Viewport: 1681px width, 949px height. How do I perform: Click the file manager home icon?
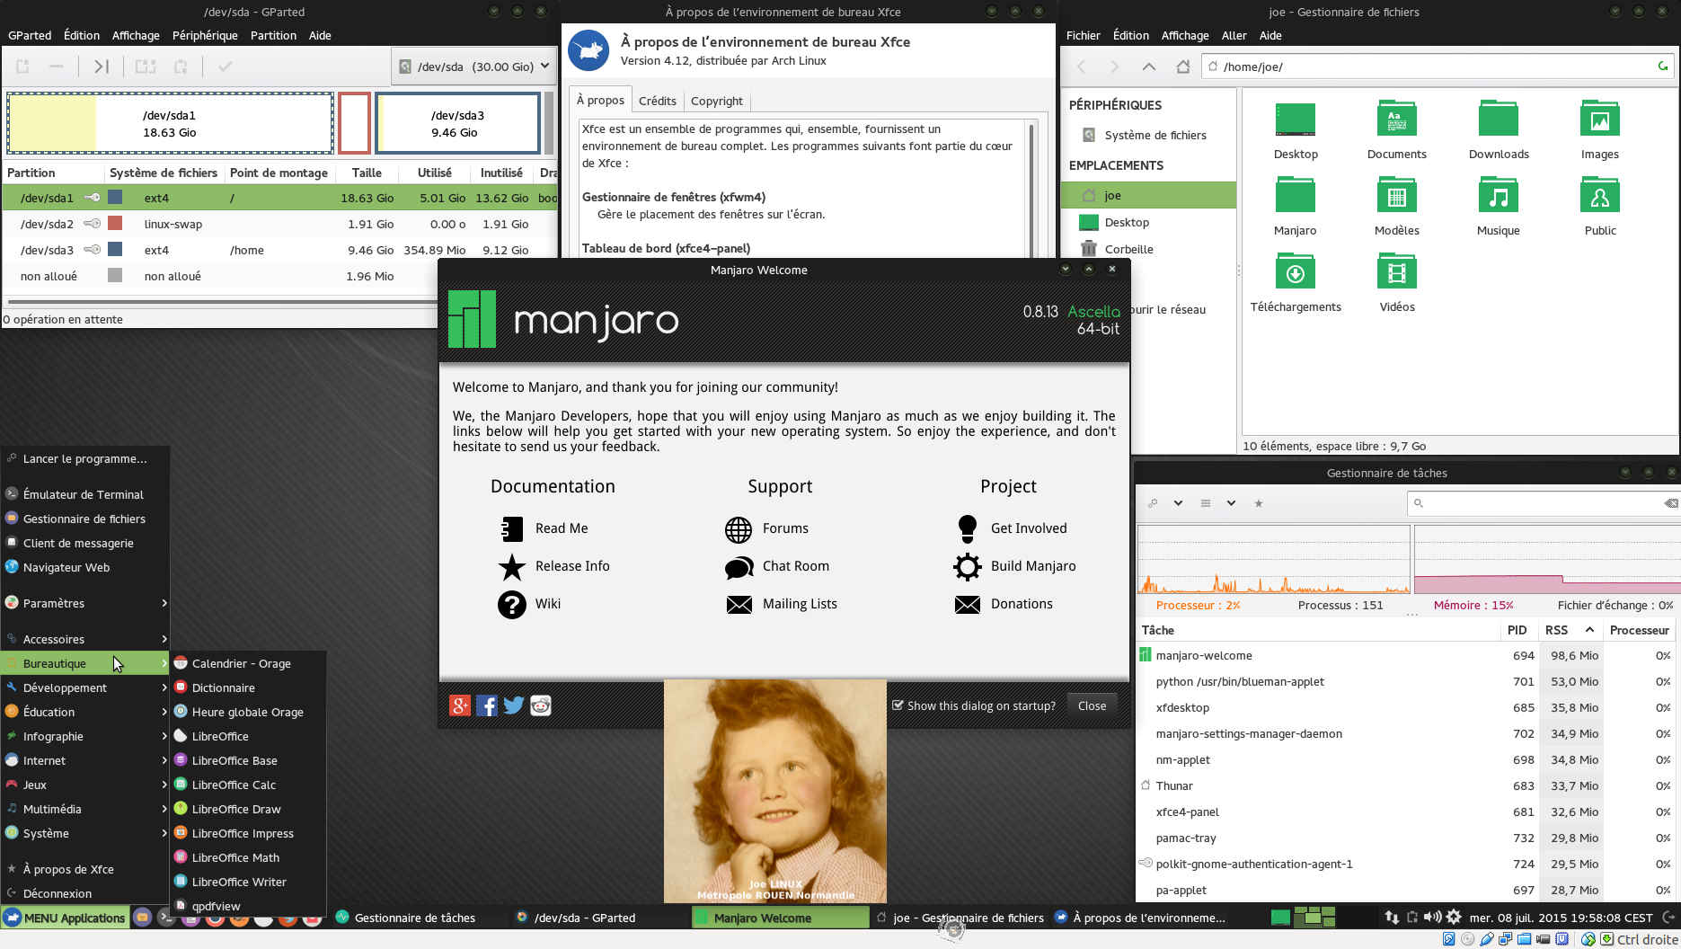1183,67
